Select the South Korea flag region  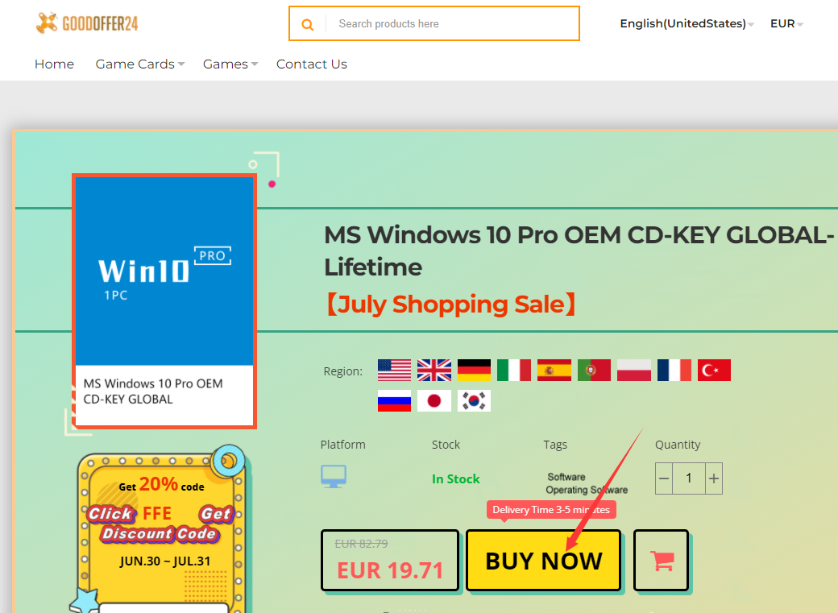(x=474, y=401)
